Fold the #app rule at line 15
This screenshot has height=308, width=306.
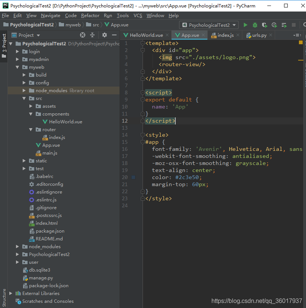tap(143, 142)
